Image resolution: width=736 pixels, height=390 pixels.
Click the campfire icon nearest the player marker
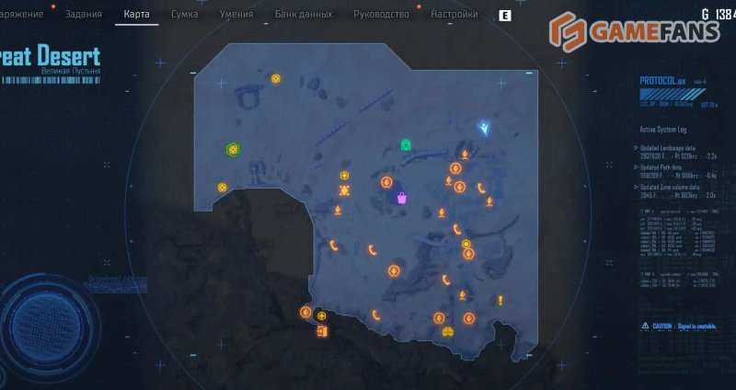click(465, 155)
